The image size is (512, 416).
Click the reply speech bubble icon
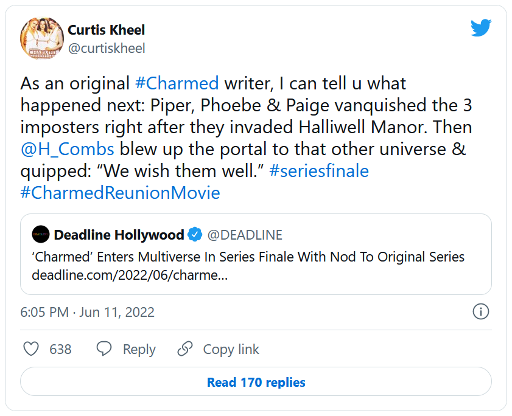point(104,349)
